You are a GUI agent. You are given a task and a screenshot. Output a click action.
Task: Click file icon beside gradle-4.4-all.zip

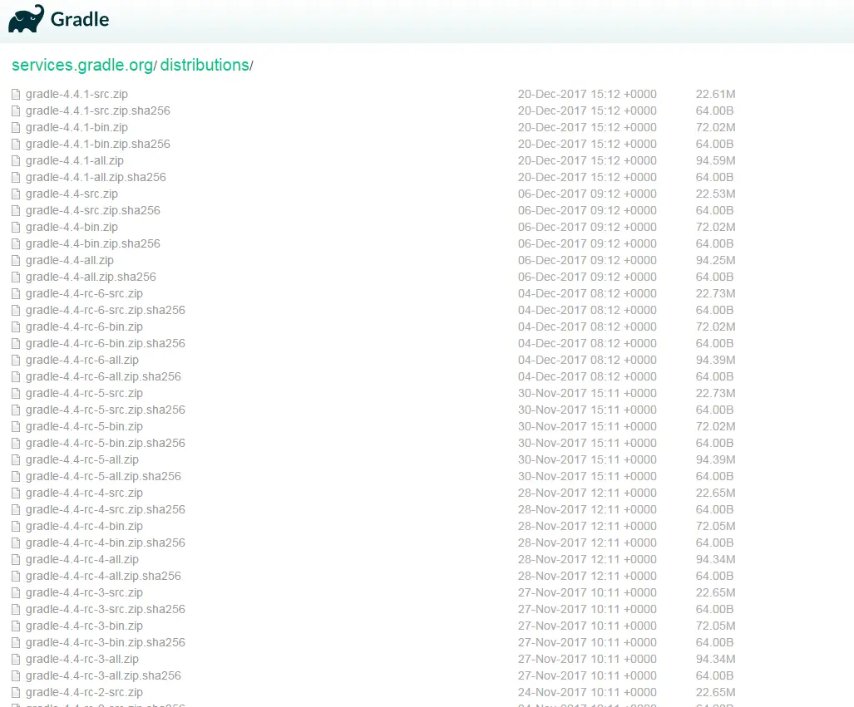16,260
